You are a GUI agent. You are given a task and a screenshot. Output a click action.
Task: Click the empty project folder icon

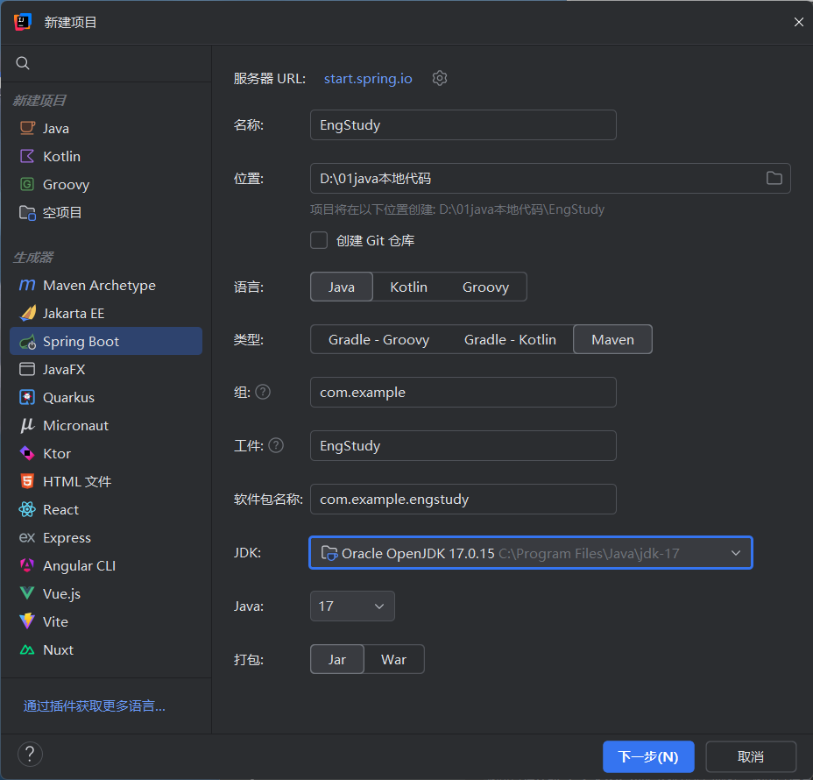[27, 213]
